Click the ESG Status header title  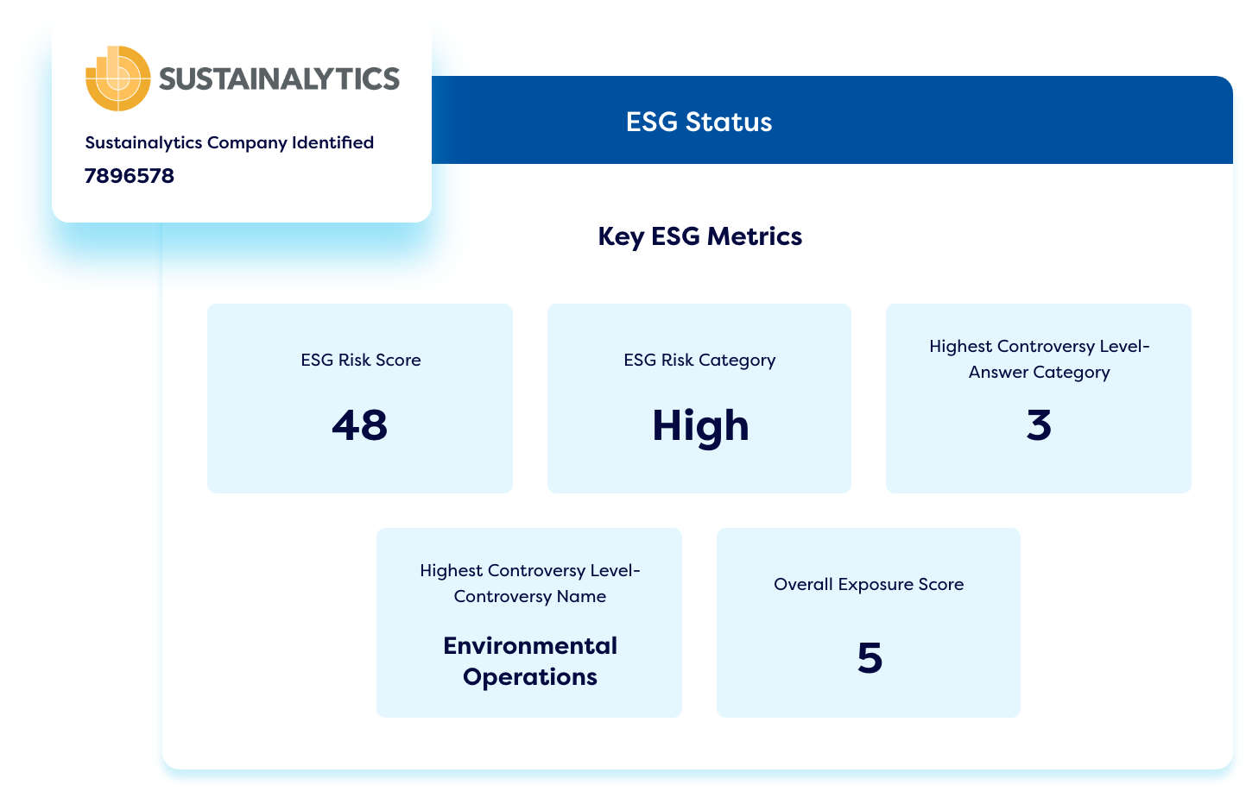699,122
